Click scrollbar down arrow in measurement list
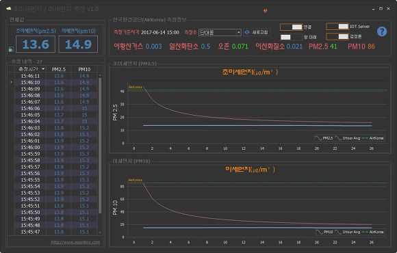Screen dimensions: 397x253 click(x=100, y=232)
